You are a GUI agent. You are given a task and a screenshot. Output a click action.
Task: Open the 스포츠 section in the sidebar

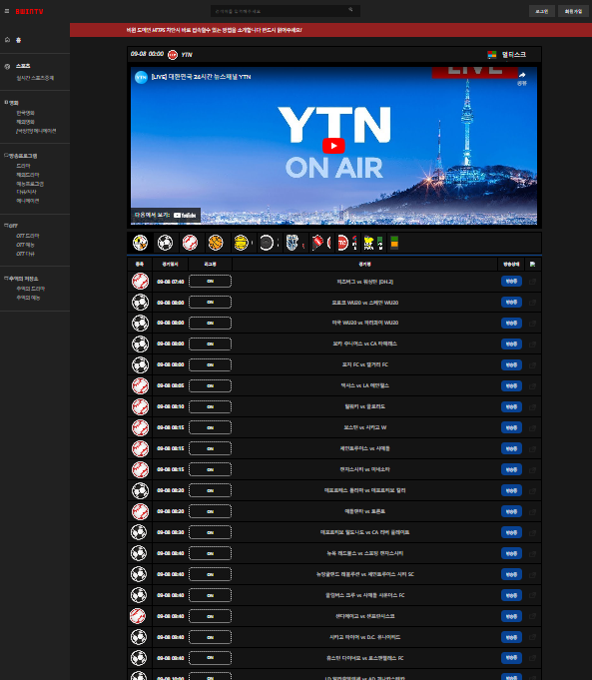pyautogui.click(x=23, y=66)
